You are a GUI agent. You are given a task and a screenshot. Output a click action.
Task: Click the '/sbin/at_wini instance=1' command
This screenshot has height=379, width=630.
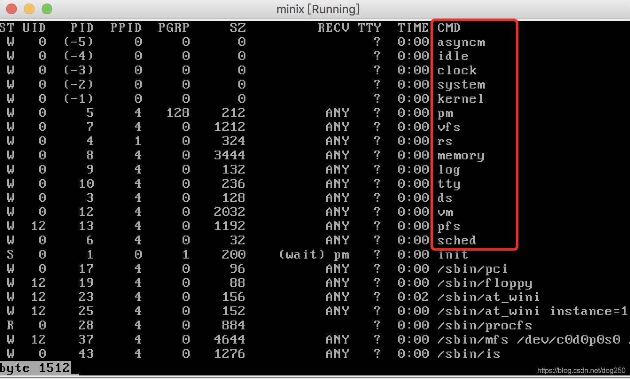pyautogui.click(x=533, y=311)
